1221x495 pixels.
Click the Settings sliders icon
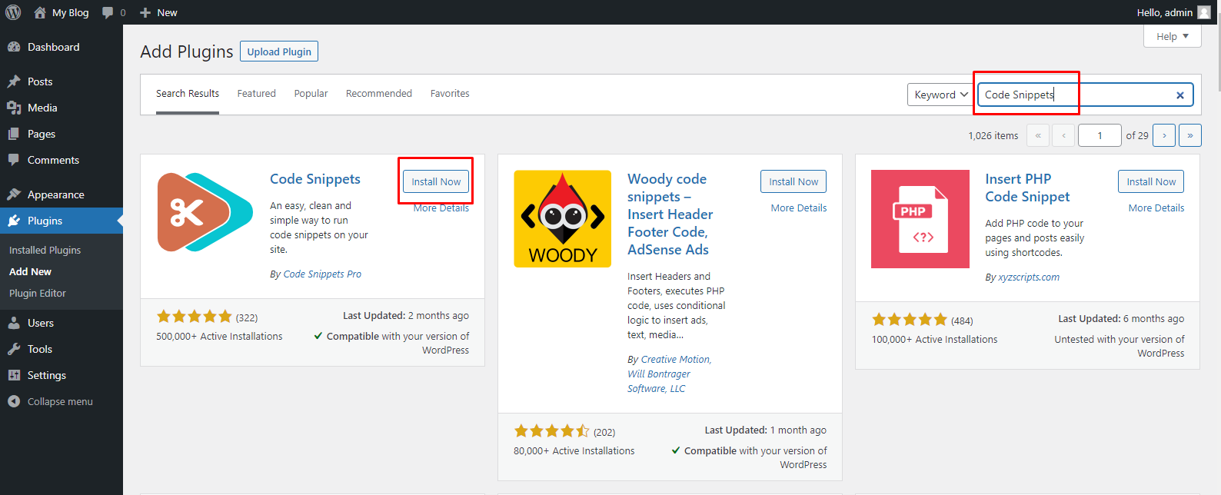[14, 375]
